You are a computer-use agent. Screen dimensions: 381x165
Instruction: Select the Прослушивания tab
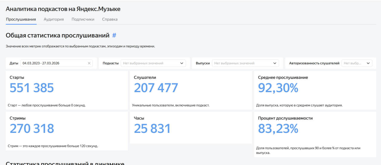point(21,19)
